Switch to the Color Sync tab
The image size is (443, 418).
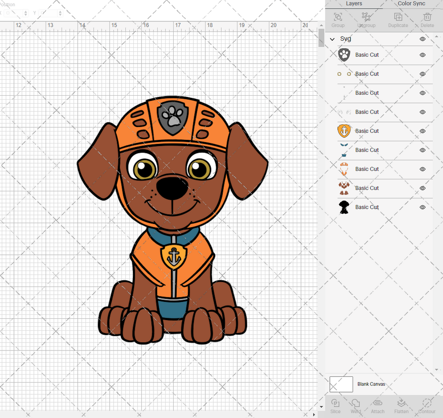pos(411,4)
